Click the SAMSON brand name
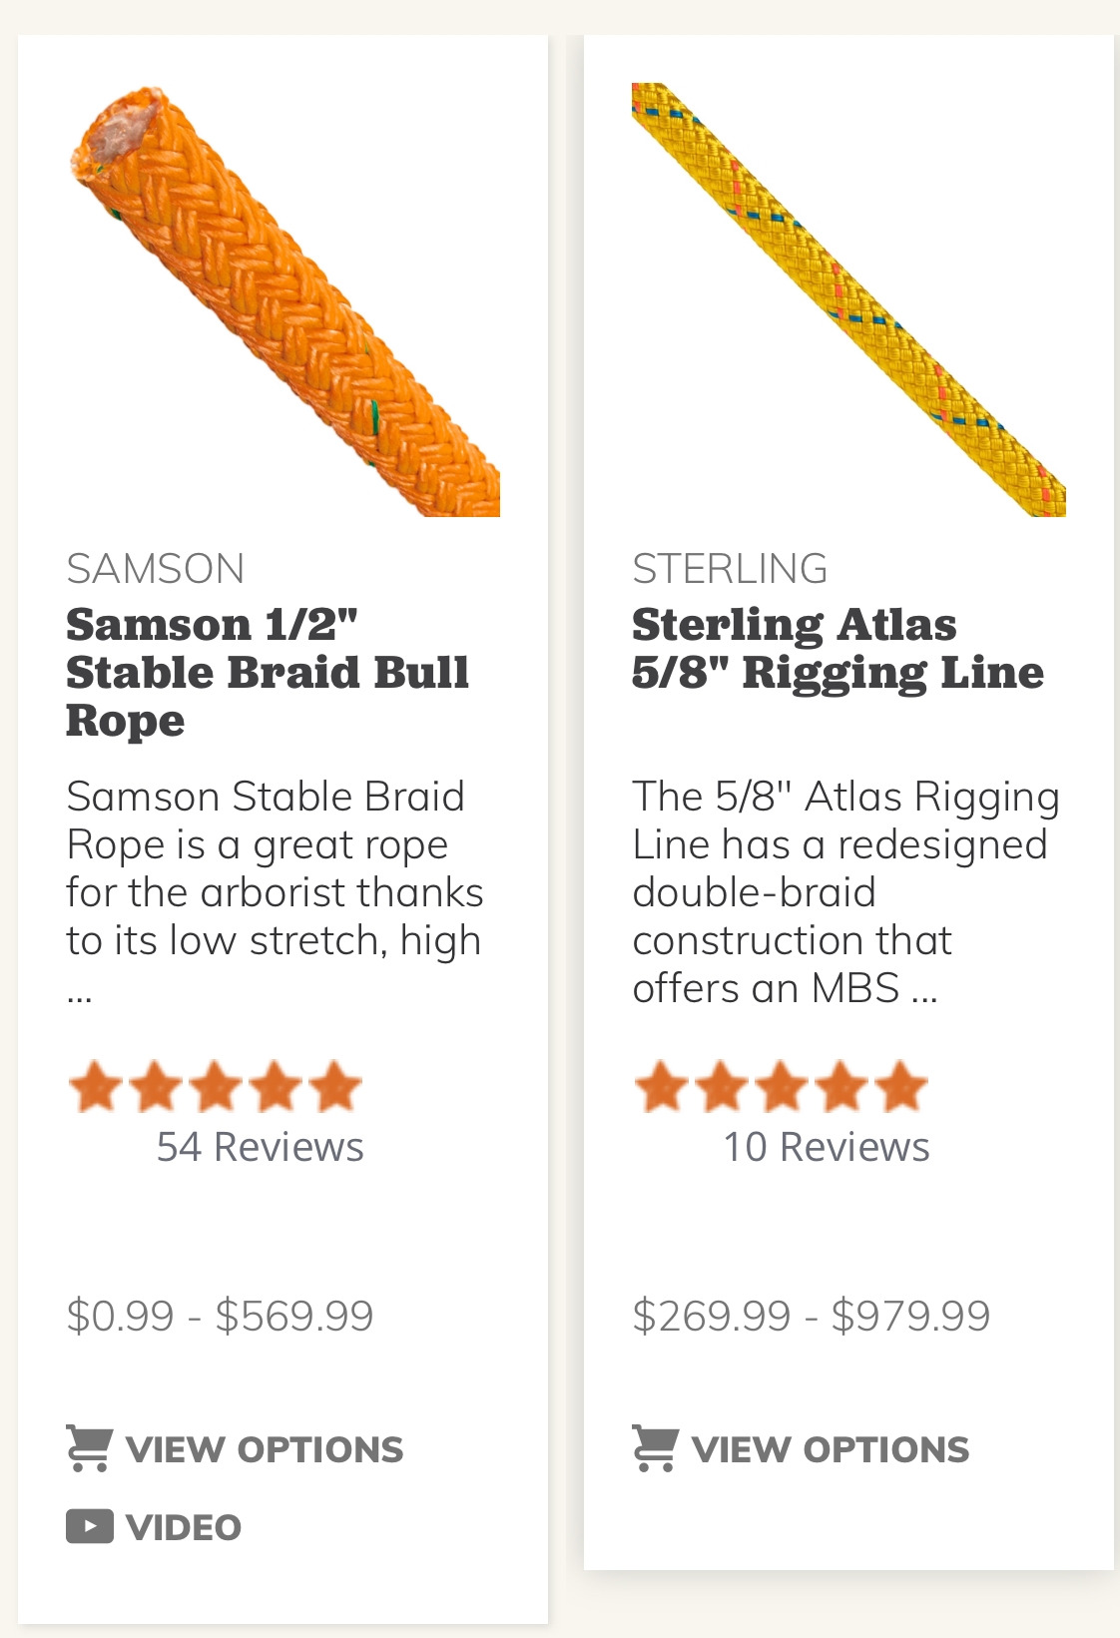1120x1638 pixels. pos(156,569)
